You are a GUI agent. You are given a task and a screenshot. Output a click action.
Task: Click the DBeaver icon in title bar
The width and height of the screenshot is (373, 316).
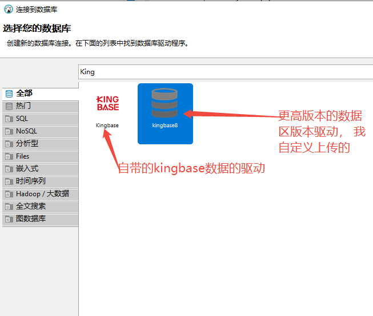pyautogui.click(x=9, y=9)
